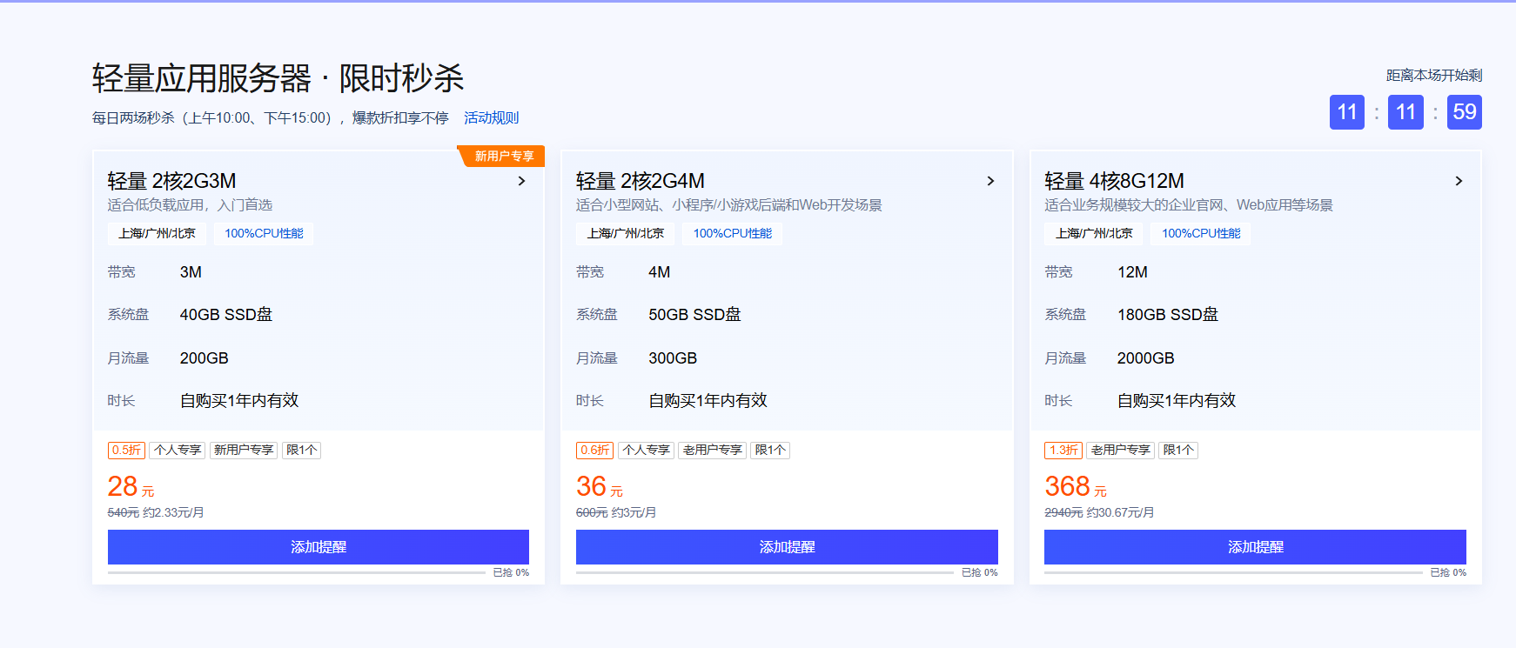Screen dimensions: 1516x648
Task: Expand the 轻量 2核2G3M card chevron
Action: [x=522, y=181]
